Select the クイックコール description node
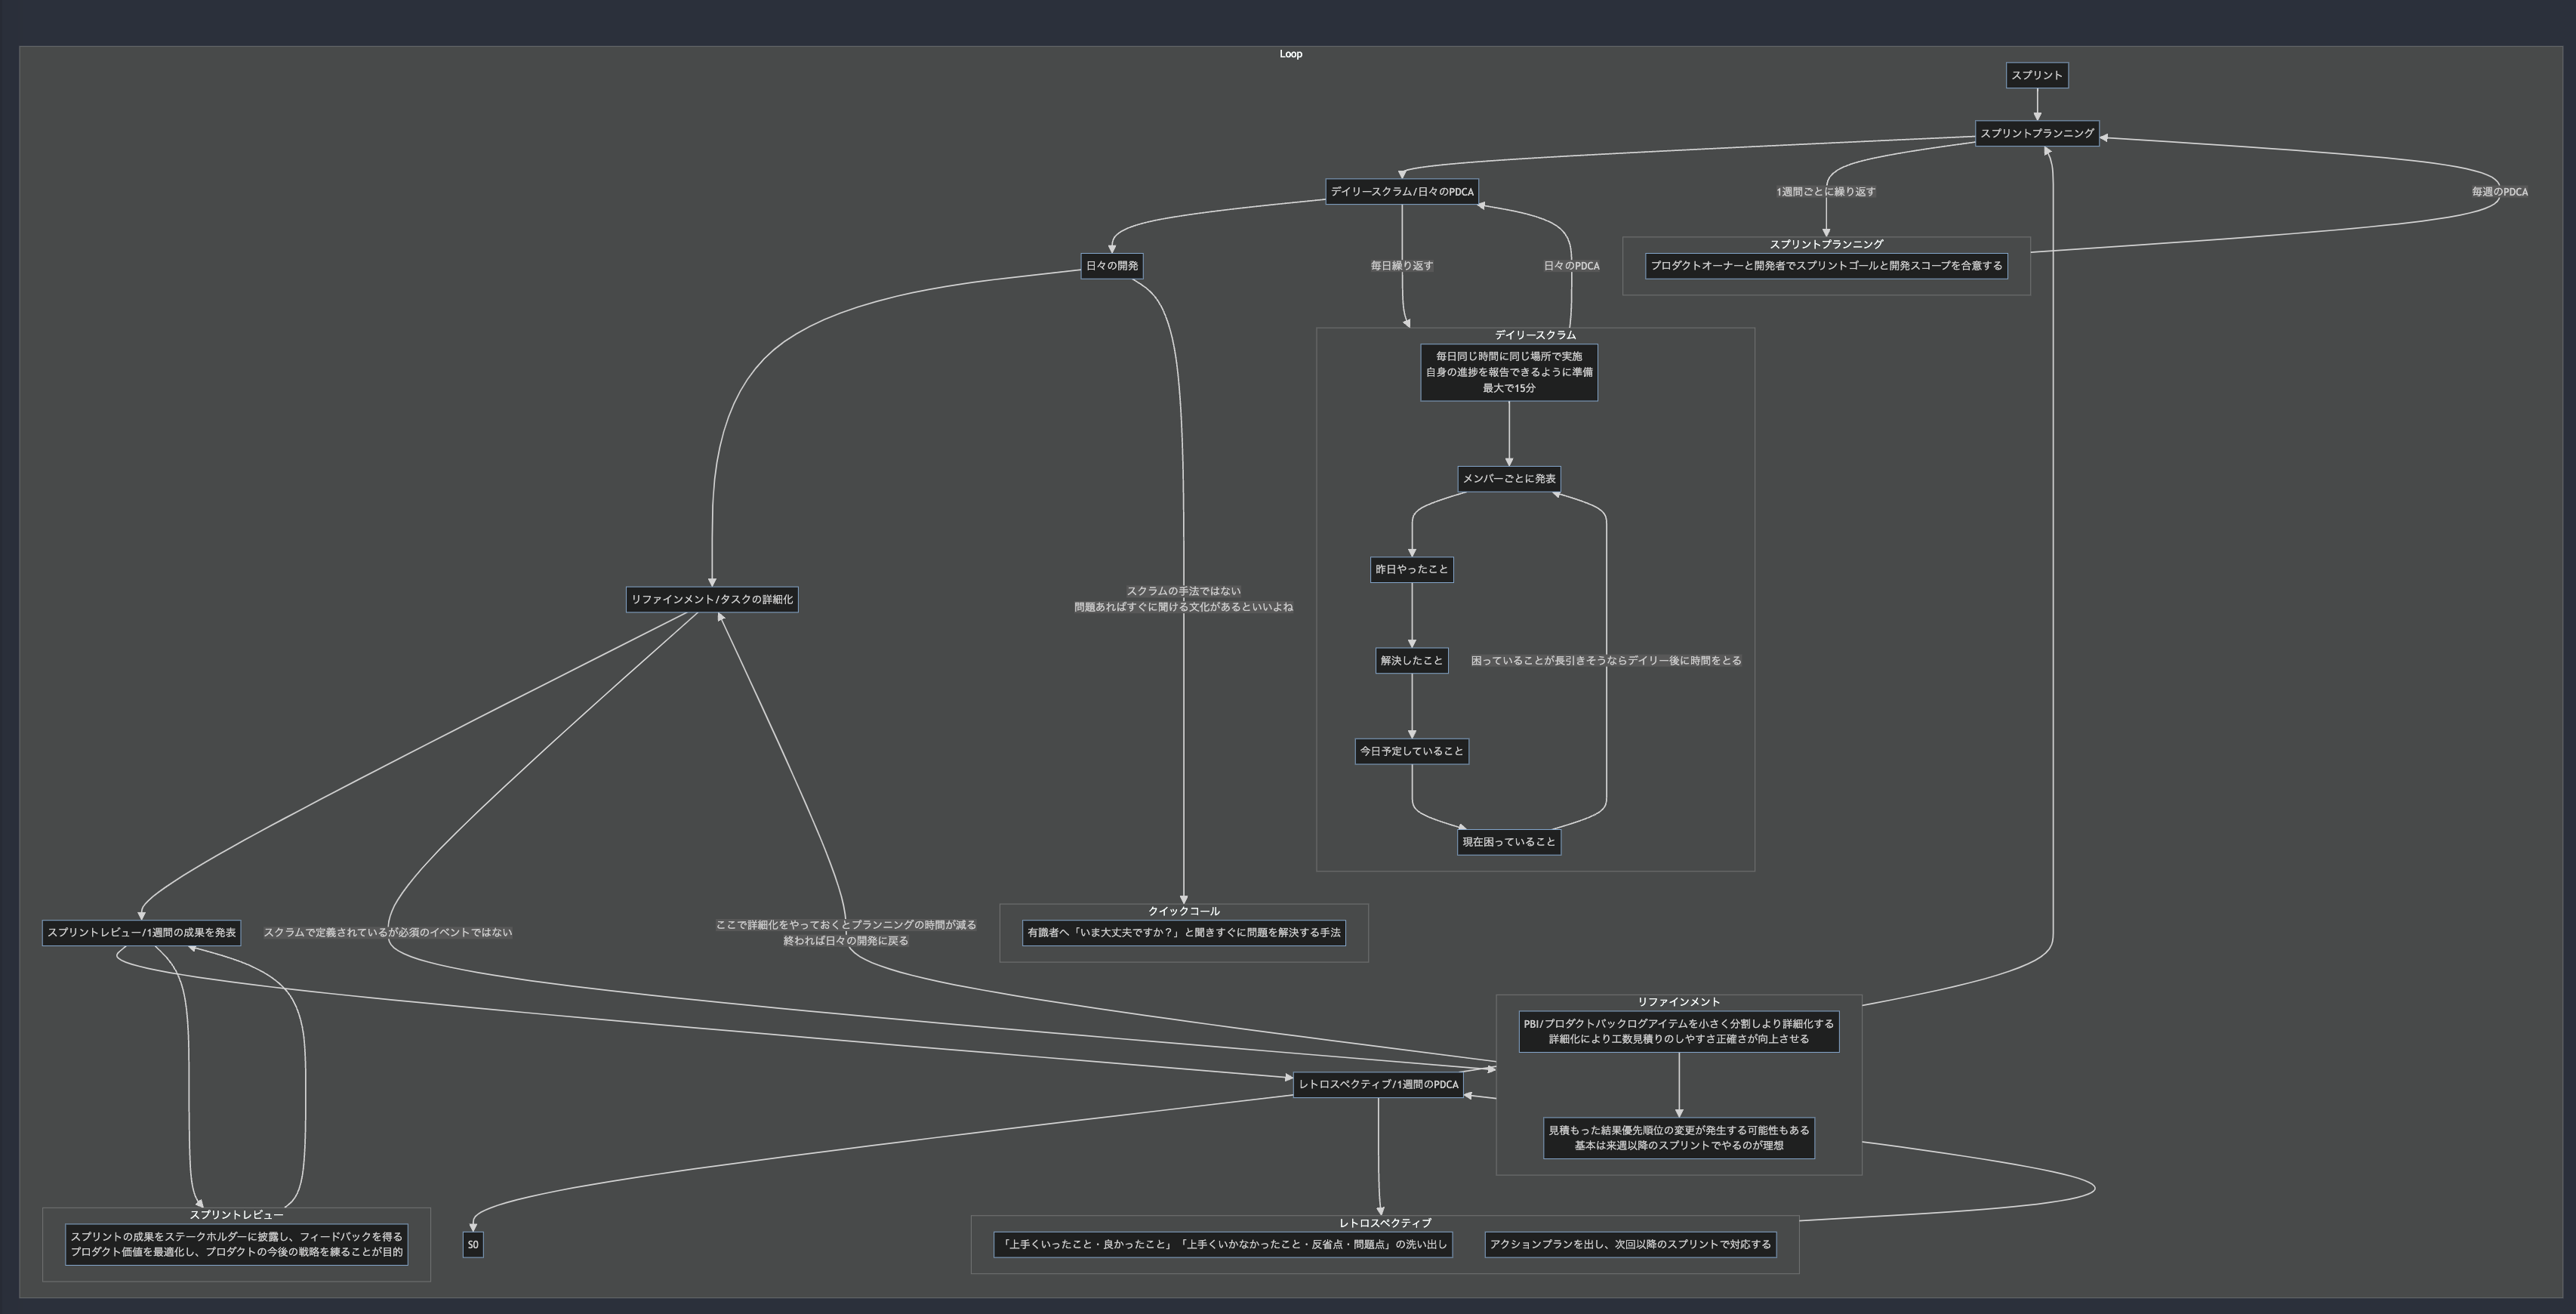Viewport: 2576px width, 1314px height. (1183, 932)
